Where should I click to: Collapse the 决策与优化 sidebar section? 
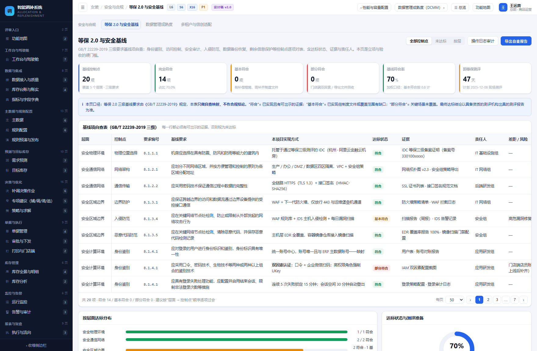[36, 182]
